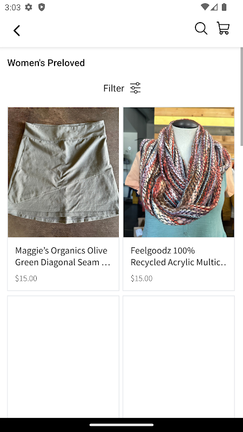This screenshot has width=243, height=432.
Task: Open Maggie's Organics Olive Green product title
Action: click(63, 256)
